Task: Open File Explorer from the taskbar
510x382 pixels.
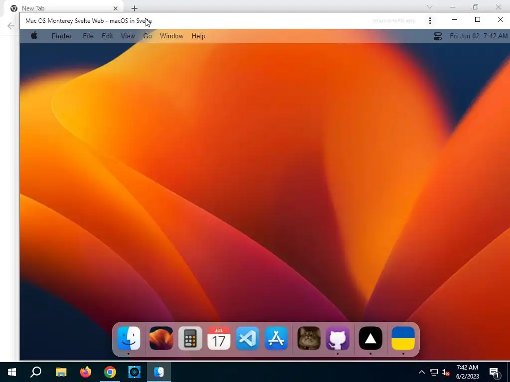Action: (61, 372)
